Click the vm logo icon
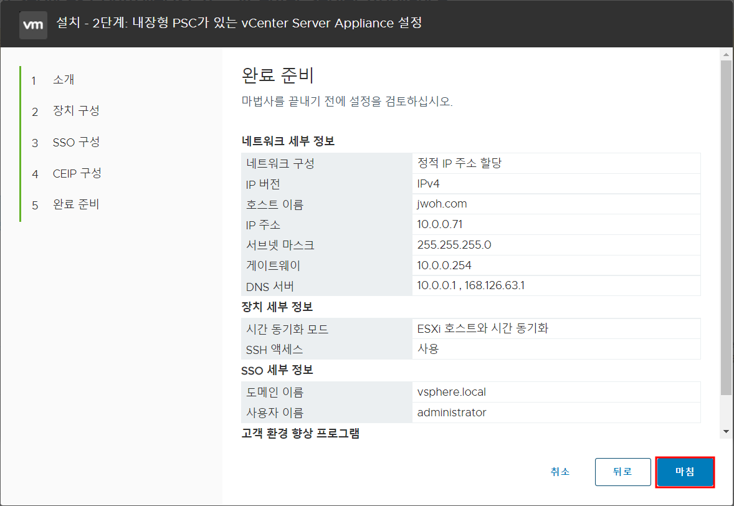The height and width of the screenshot is (506, 734). coord(33,25)
